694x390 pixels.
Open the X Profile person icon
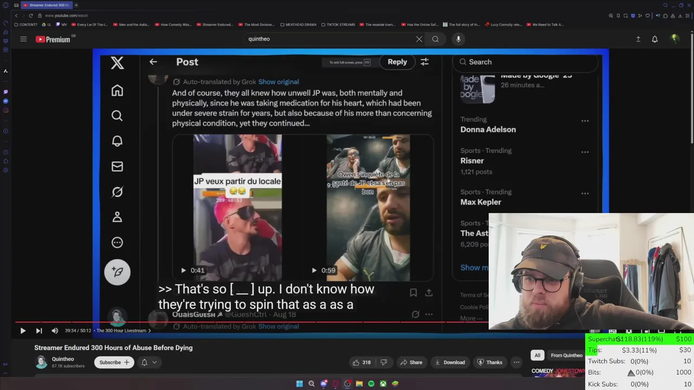(x=117, y=217)
